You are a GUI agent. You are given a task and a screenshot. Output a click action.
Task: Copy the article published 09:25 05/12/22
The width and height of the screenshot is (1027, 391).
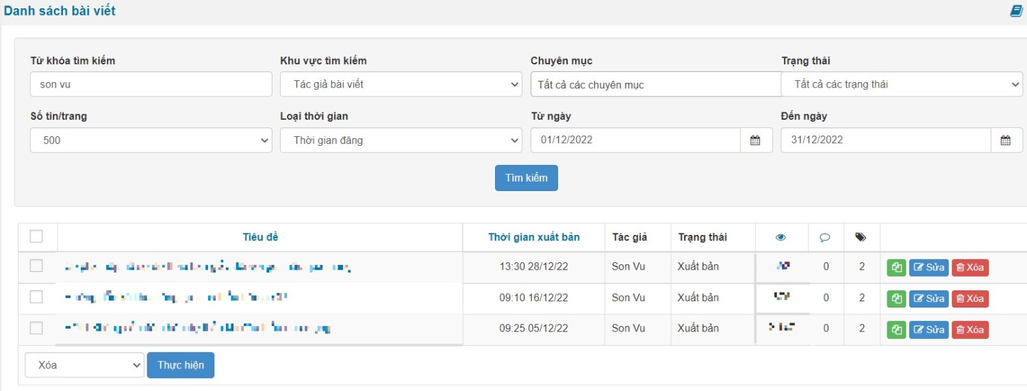(x=896, y=329)
